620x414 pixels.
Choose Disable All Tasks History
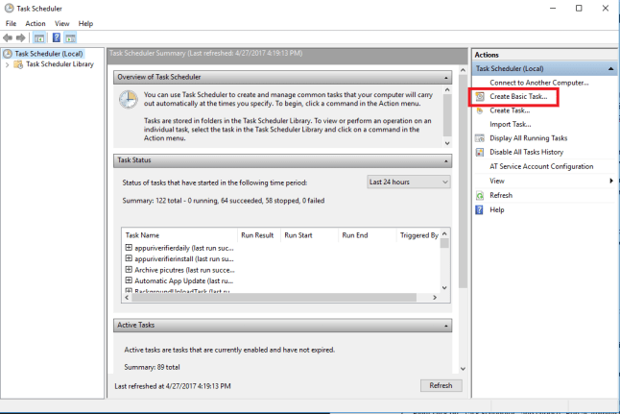pos(526,152)
